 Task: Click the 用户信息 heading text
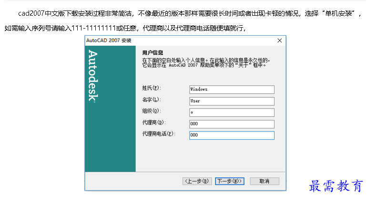click(153, 52)
